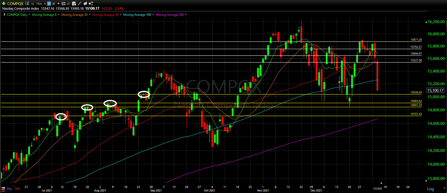Click the 14841.35 yellow line label
This screenshot has height=193, width=447.
[416, 105]
